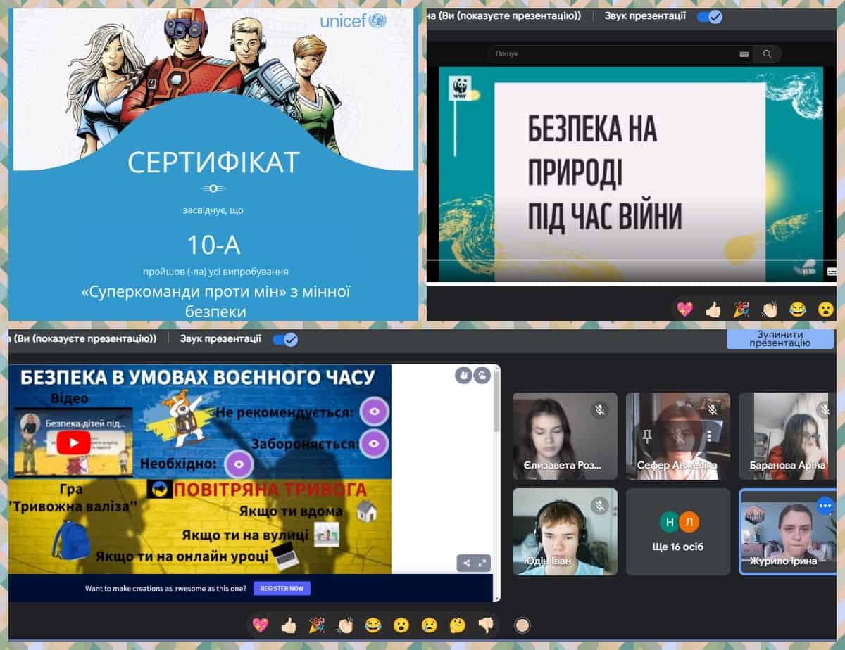Viewport: 845px width, 650px height.
Task: Seek along the WWF video progress bar
Action: point(631,260)
